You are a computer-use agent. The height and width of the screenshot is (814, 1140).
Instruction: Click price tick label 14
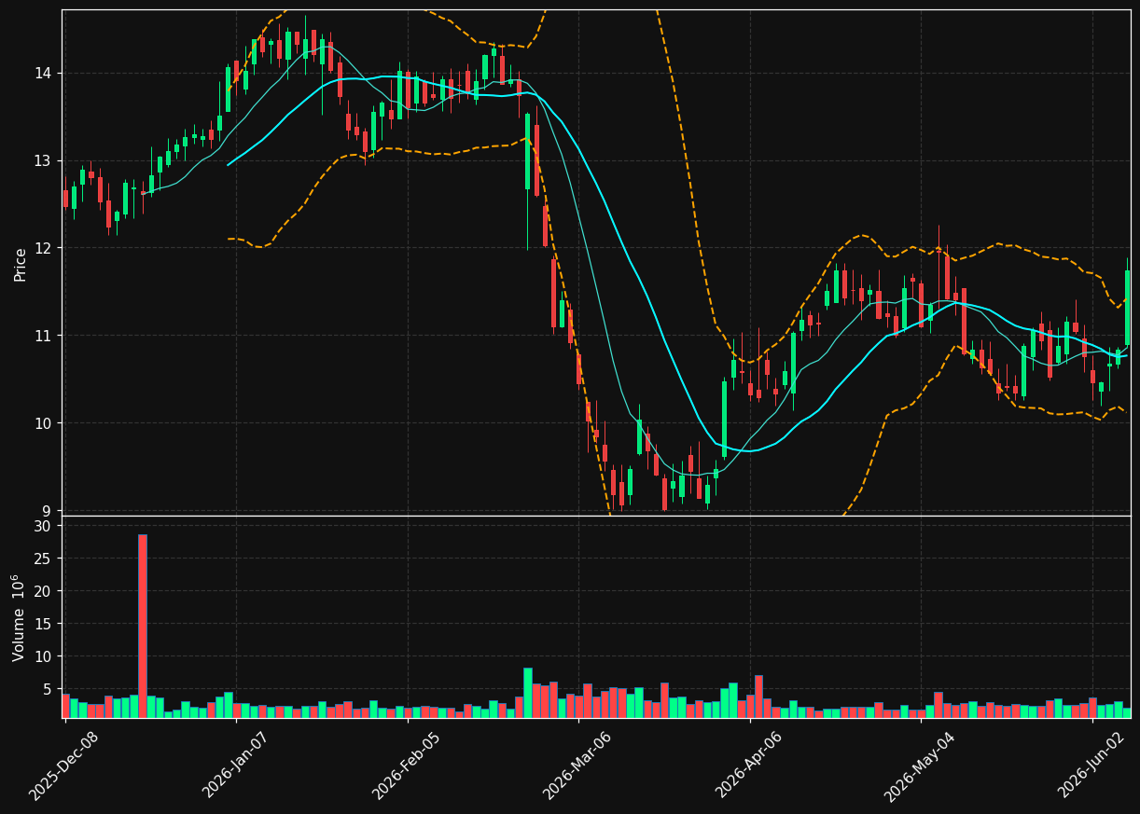pos(45,73)
